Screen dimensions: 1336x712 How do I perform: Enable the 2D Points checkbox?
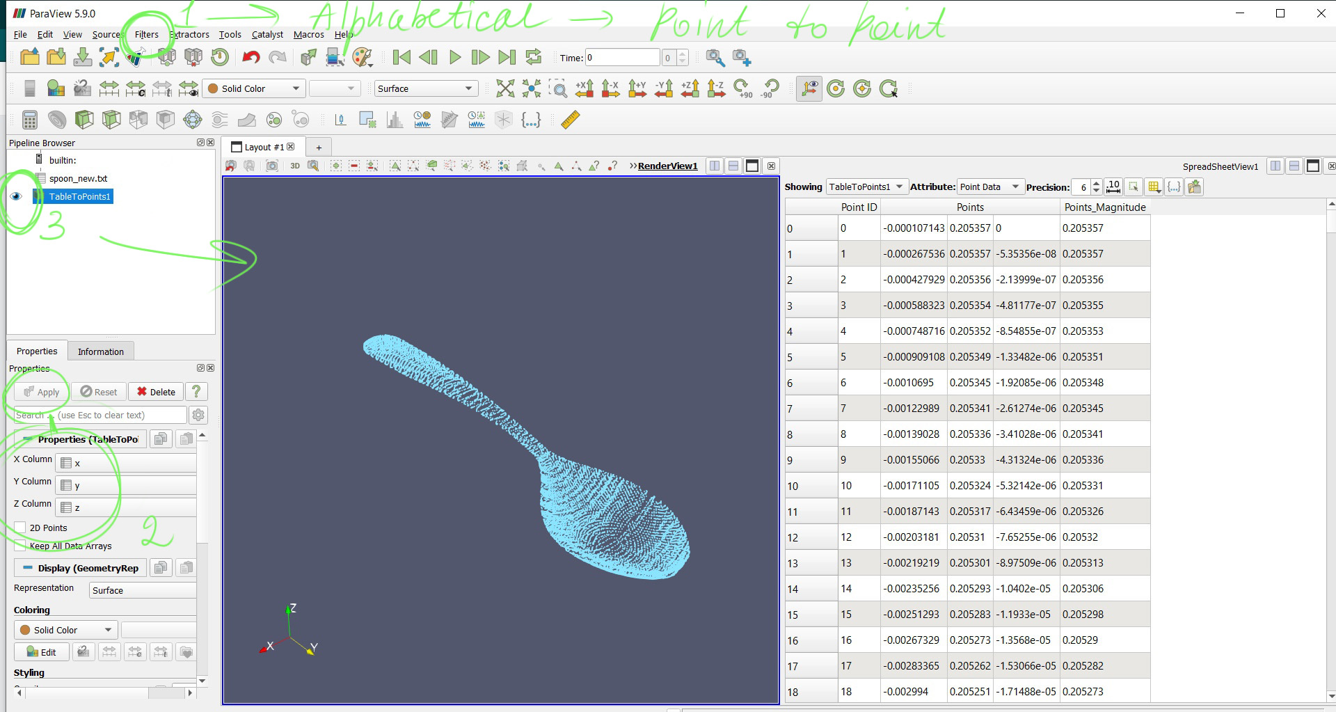tap(22, 528)
